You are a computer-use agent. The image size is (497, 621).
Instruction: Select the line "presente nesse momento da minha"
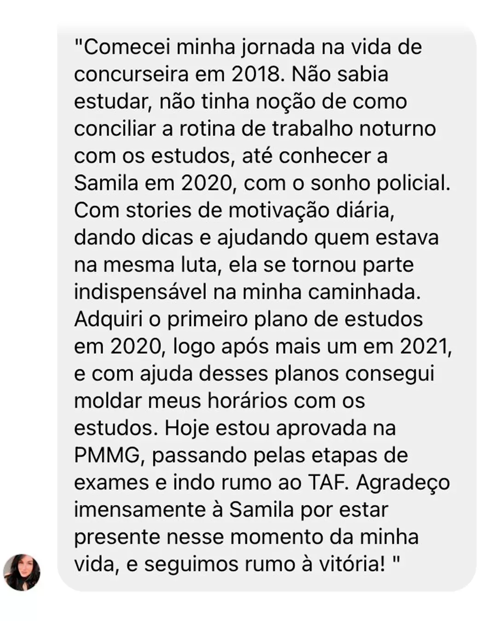[246, 537]
